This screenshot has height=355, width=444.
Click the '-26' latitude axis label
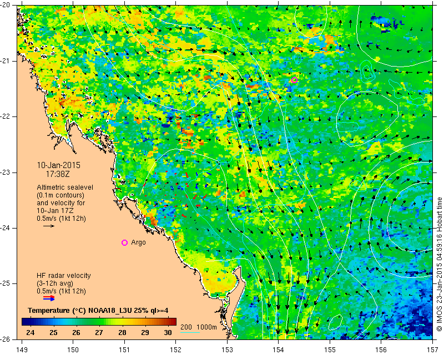point(5,339)
